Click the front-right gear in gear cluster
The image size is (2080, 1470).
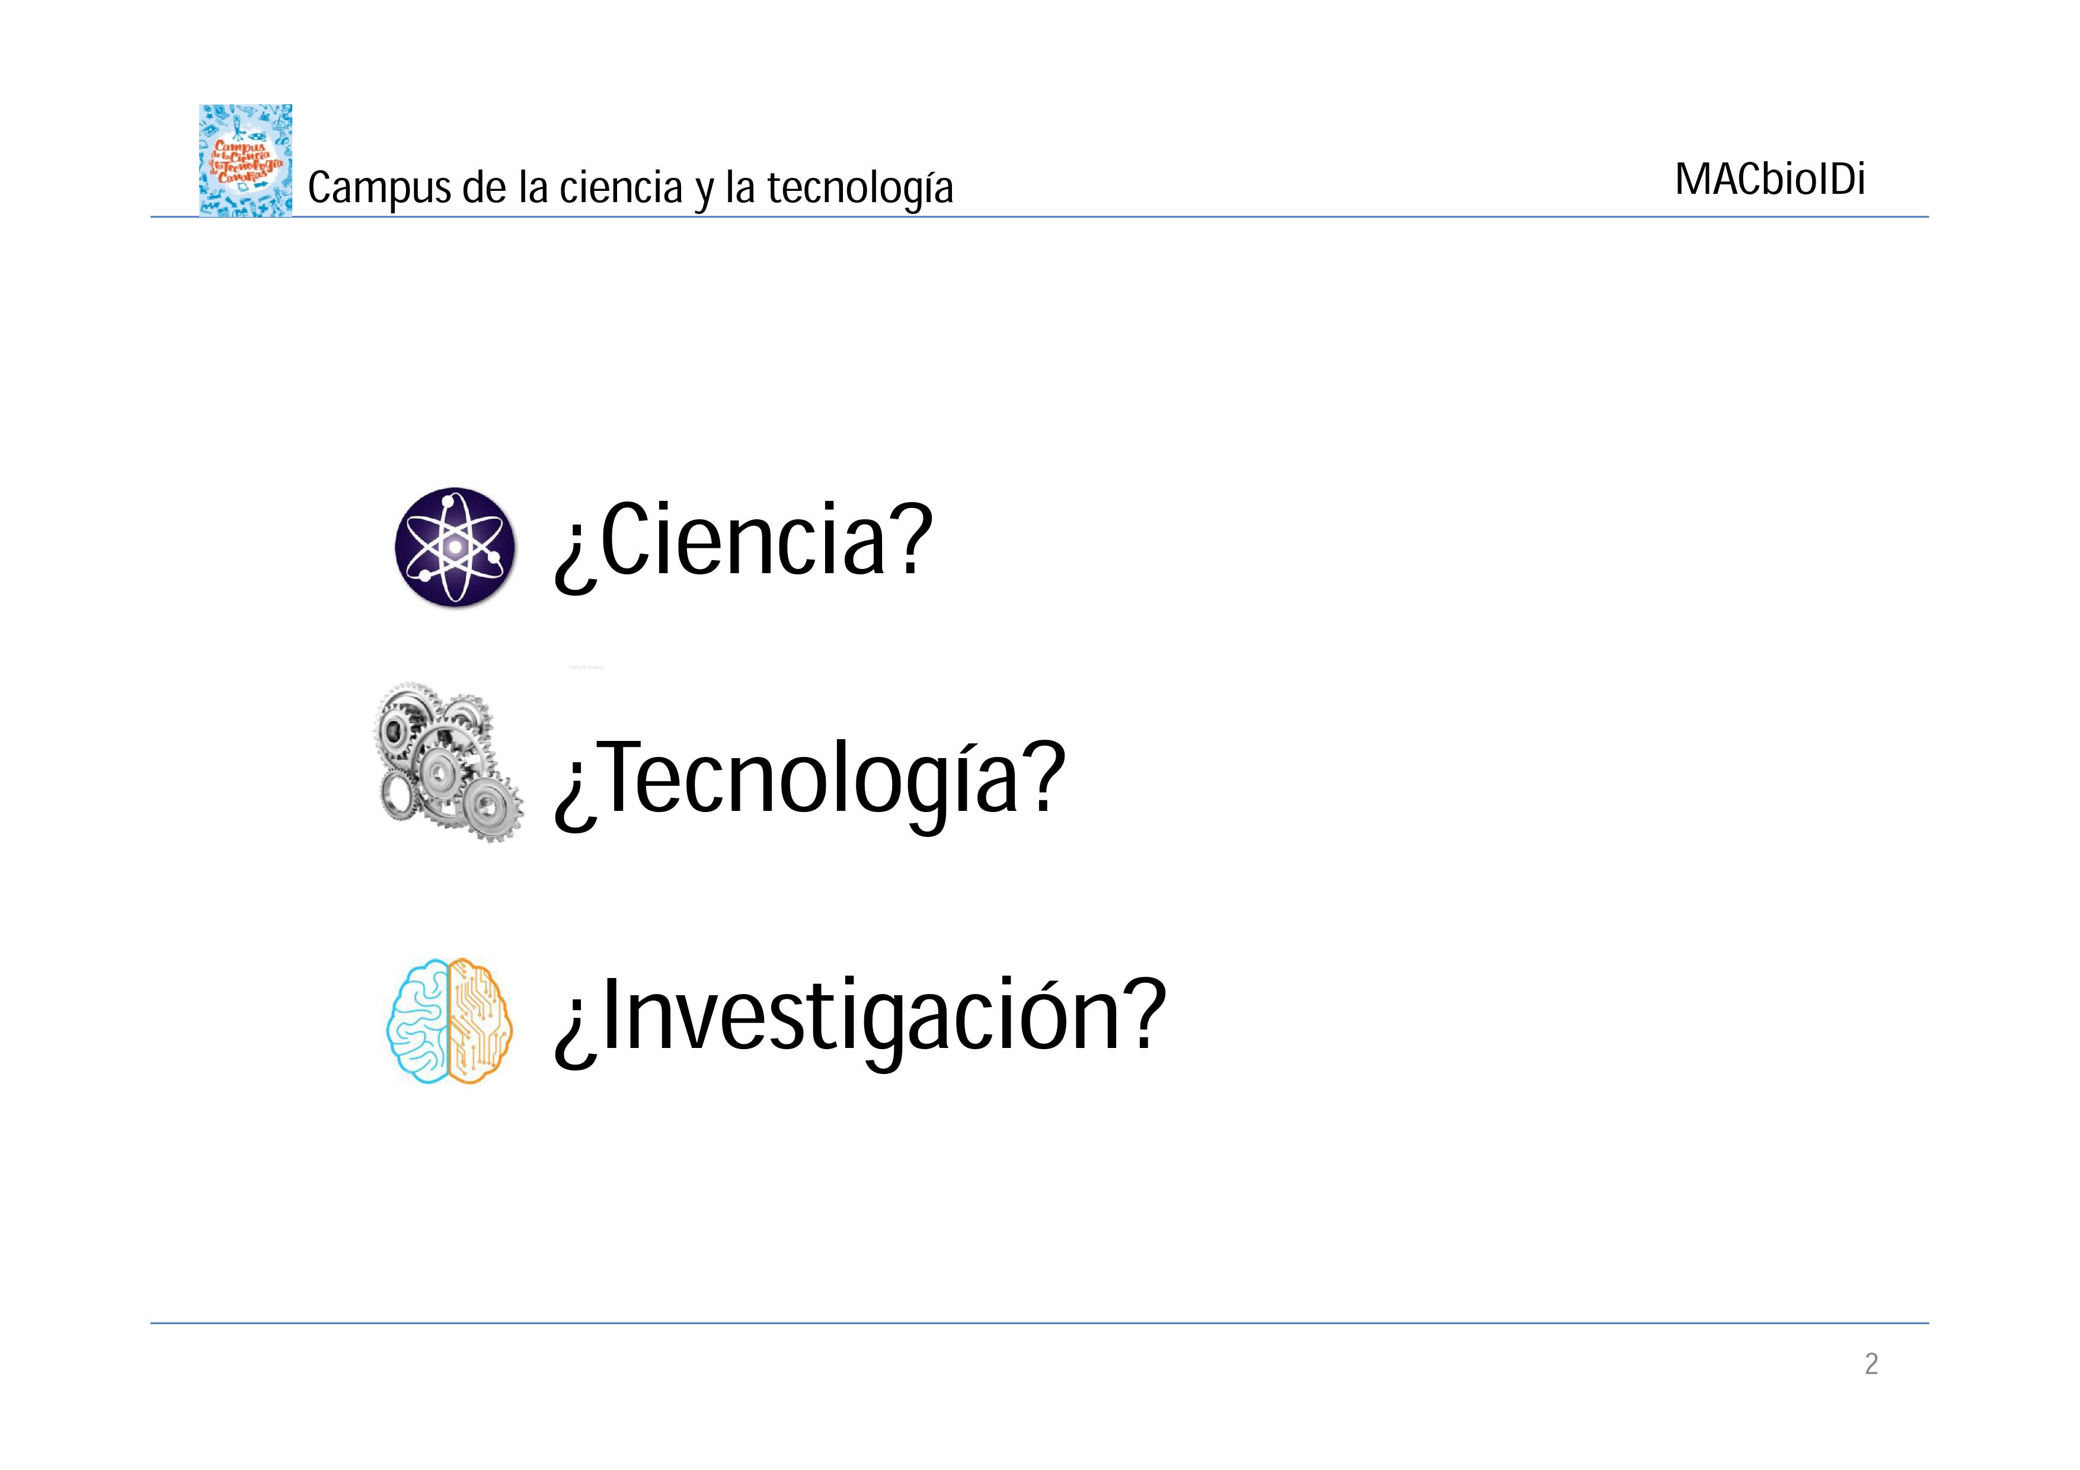(492, 804)
